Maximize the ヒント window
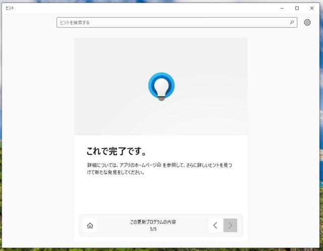The width and height of the screenshot is (323, 251). click(297, 8)
